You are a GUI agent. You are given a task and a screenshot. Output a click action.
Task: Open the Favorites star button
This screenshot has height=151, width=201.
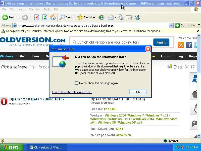tap(86, 17)
